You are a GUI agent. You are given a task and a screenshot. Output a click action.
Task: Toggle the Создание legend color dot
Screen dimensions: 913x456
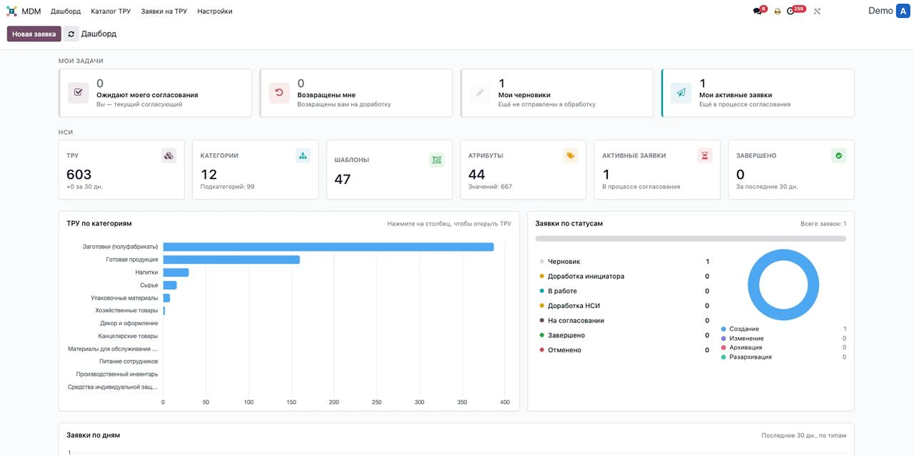click(723, 329)
